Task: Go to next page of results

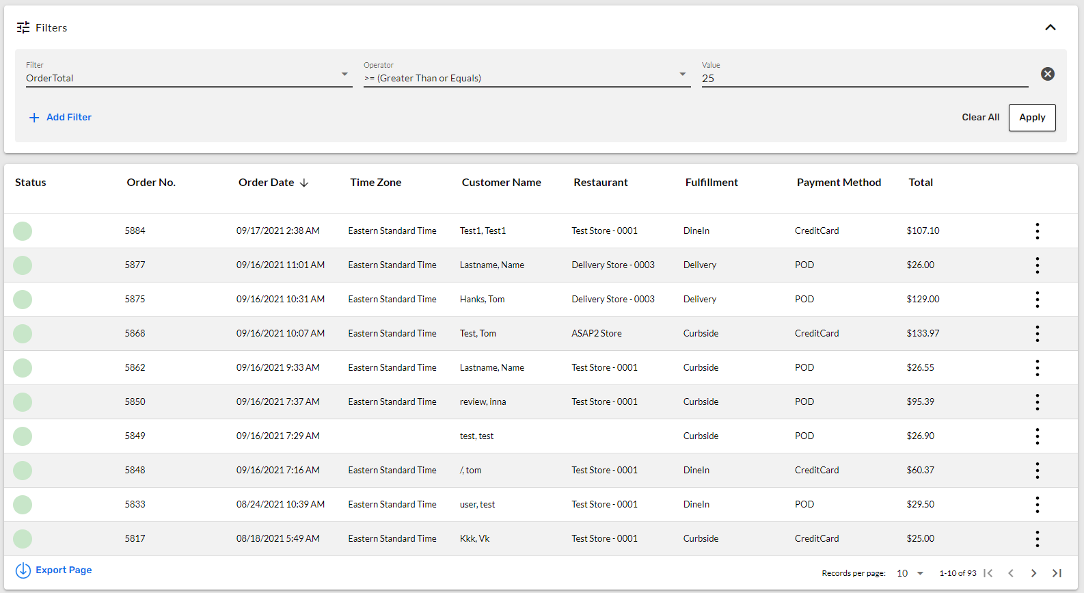Action: [x=1033, y=573]
